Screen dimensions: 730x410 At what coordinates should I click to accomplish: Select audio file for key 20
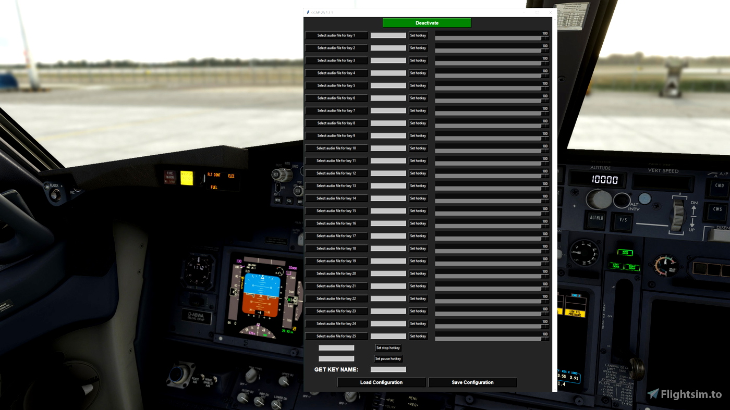pyautogui.click(x=336, y=274)
